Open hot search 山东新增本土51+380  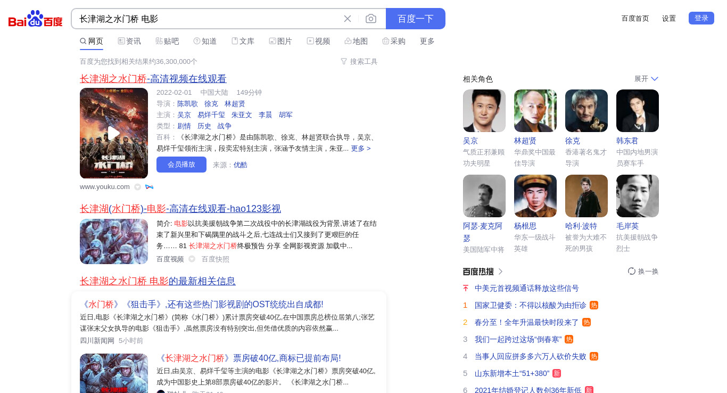click(512, 374)
